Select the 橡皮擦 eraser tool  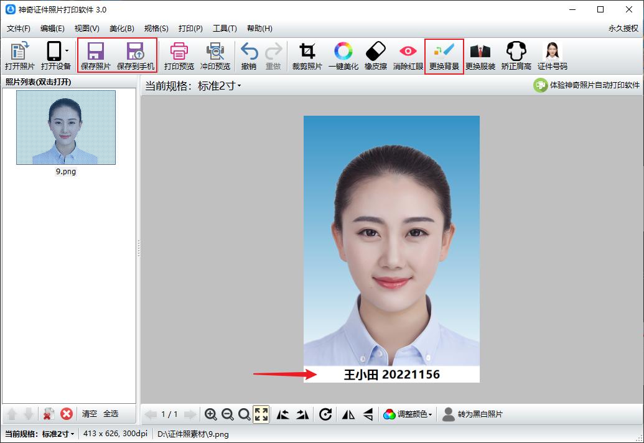click(x=376, y=55)
